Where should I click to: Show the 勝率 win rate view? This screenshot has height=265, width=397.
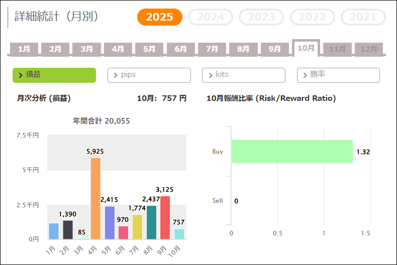point(338,75)
